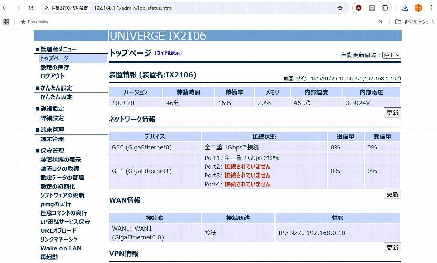Viewport: 437px width, 263px height.
Task: Click 更新 button under 装置情報 table
Action: pos(393,113)
